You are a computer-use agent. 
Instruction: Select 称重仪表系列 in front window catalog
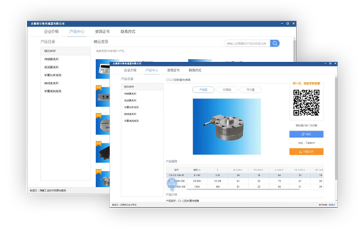click(131, 107)
